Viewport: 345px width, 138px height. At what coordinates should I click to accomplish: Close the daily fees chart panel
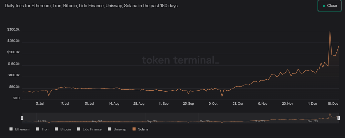(329, 6)
